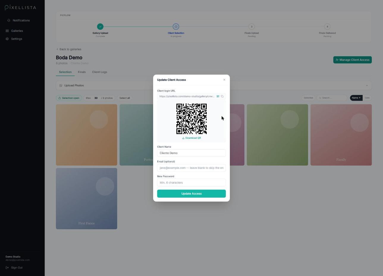Sort photos by Name

[x=356, y=98]
